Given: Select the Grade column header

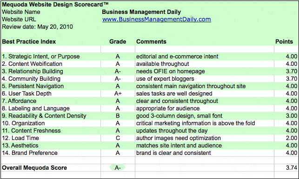Looking at the screenshot, I should (x=118, y=42).
